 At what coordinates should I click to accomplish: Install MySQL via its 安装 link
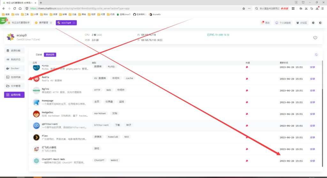click(x=312, y=67)
